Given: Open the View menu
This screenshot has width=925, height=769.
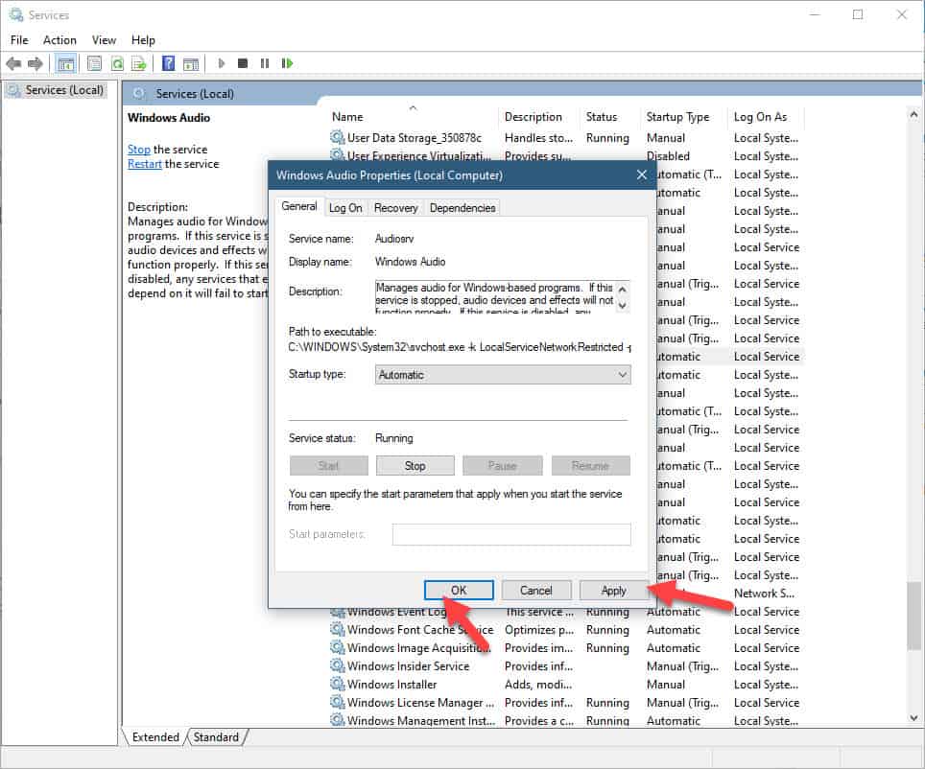Looking at the screenshot, I should pyautogui.click(x=104, y=40).
